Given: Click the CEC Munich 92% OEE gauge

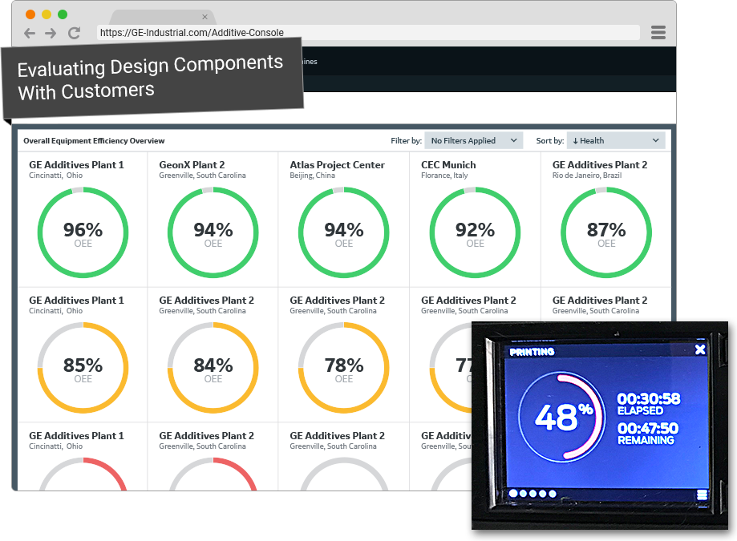Looking at the screenshot, I should pyautogui.click(x=475, y=232).
